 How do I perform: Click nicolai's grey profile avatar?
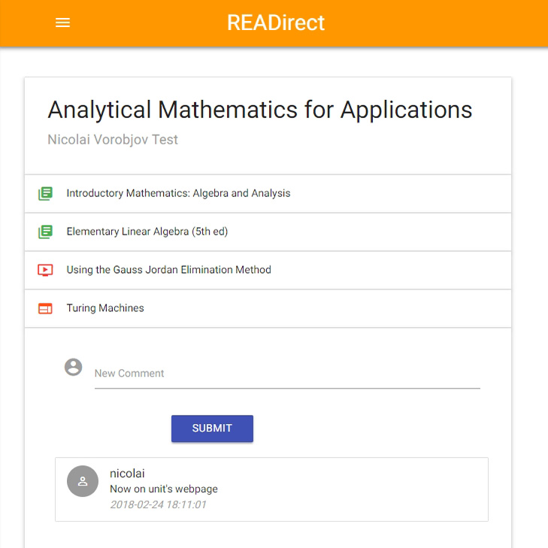click(83, 481)
